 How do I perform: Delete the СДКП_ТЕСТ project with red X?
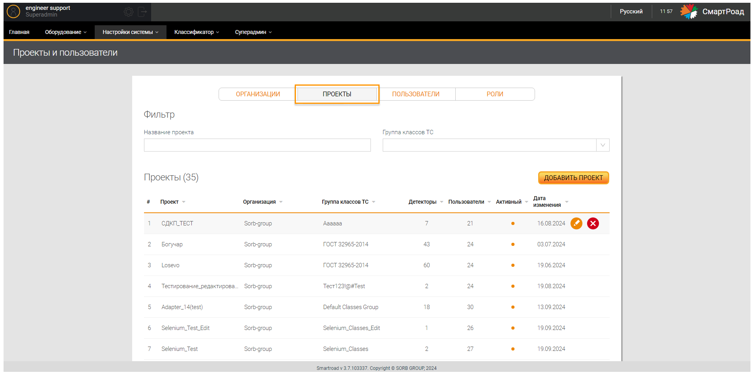tap(593, 223)
